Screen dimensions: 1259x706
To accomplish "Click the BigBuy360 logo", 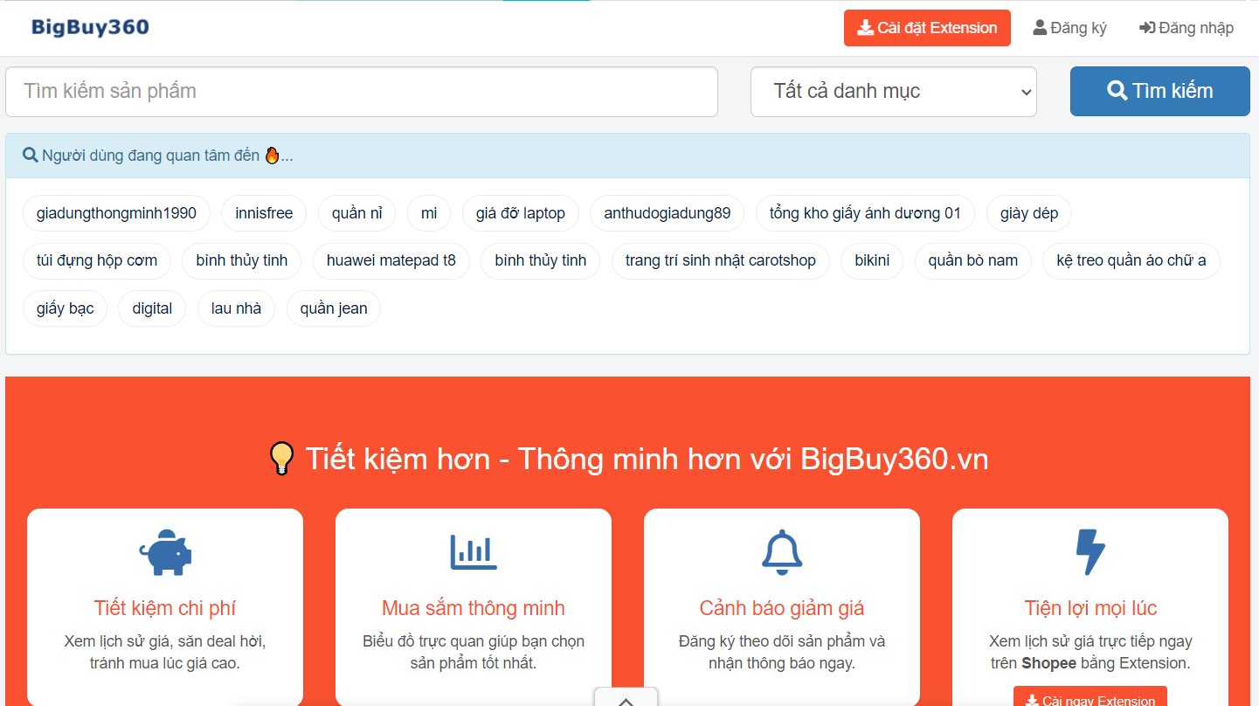I will tap(90, 27).
